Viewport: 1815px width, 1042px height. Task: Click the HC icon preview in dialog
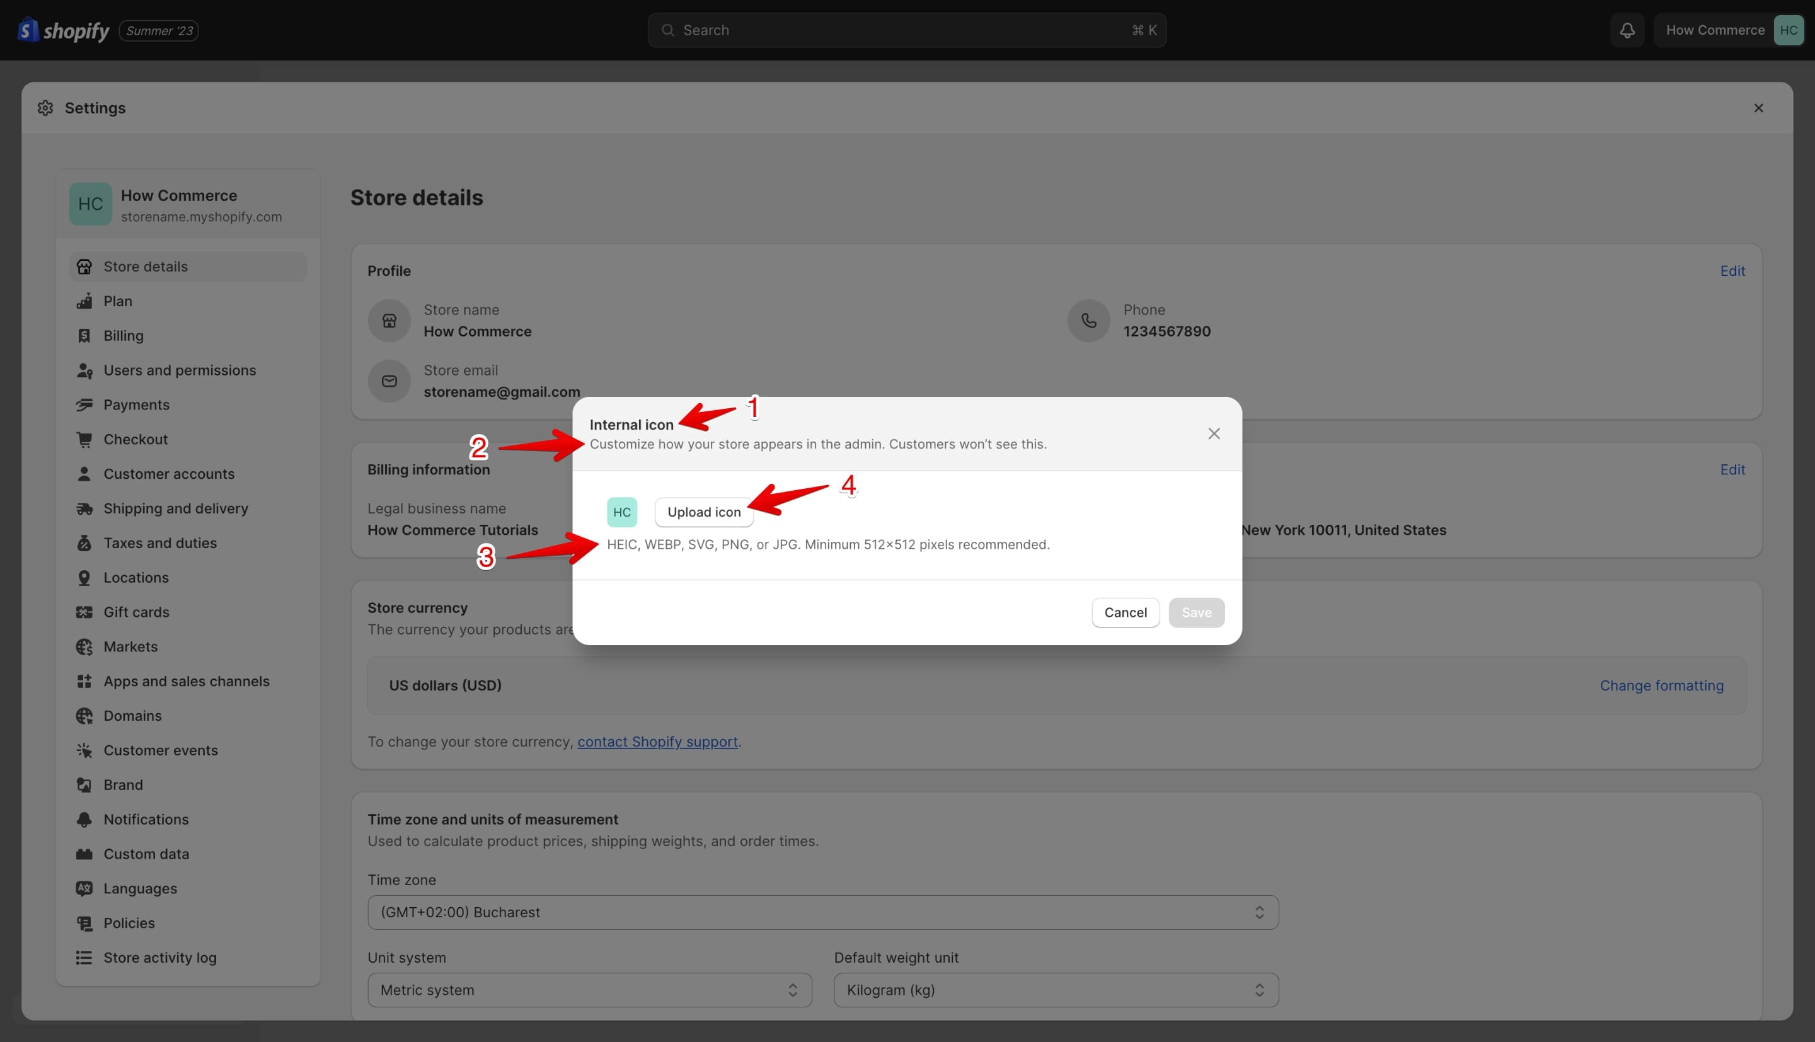[621, 512]
